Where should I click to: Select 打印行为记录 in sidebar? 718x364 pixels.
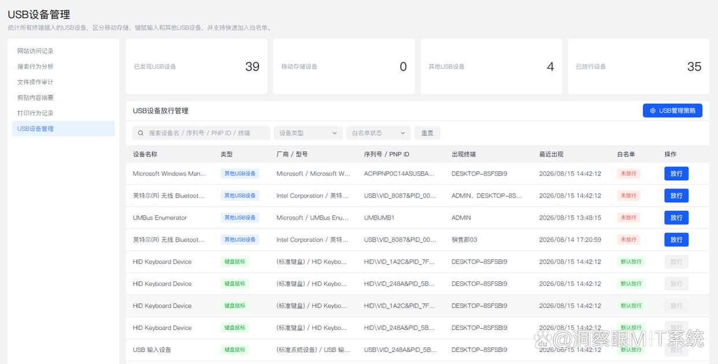pyautogui.click(x=64, y=113)
